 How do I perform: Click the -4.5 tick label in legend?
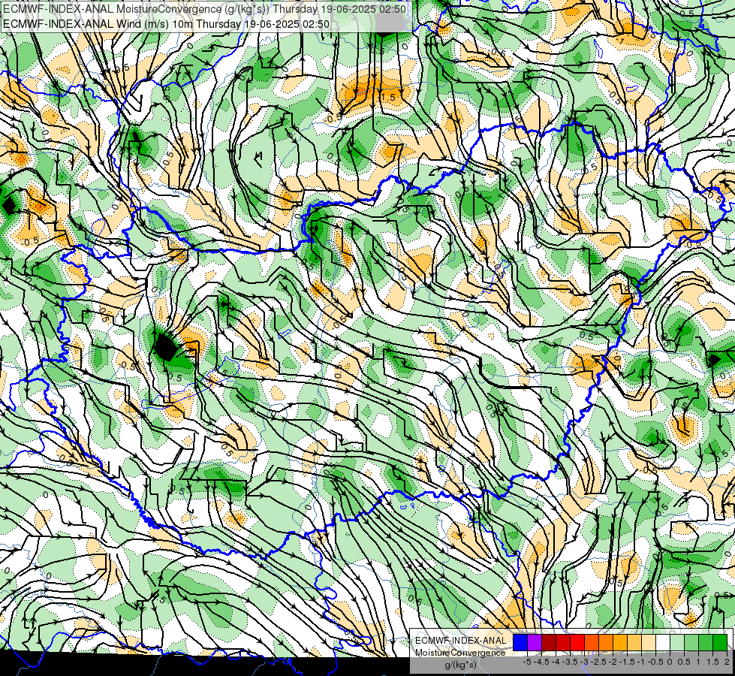(541, 662)
